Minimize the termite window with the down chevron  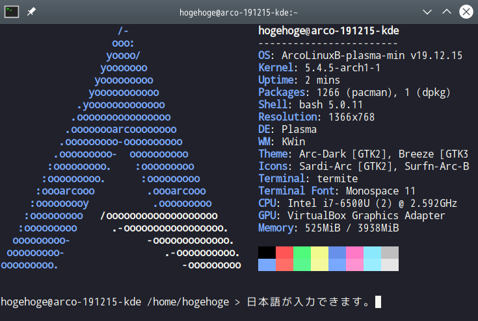tap(427, 12)
